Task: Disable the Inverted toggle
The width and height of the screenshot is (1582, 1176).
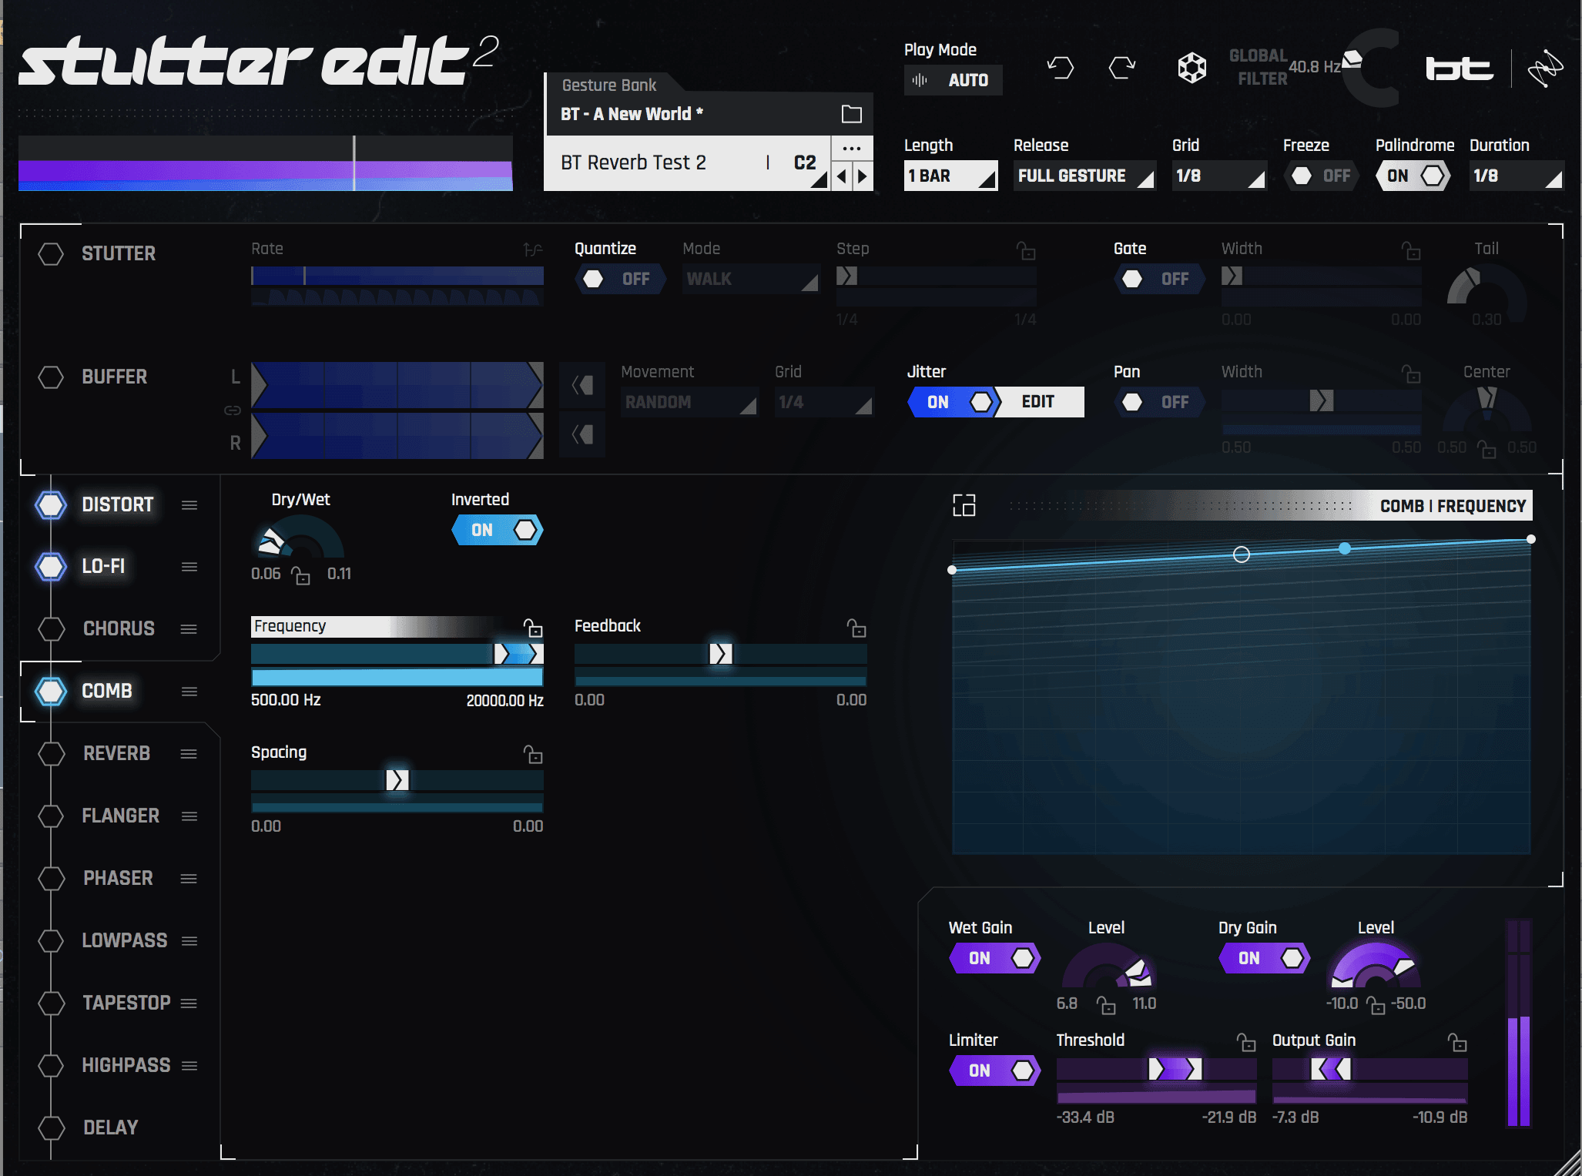Action: click(x=498, y=530)
